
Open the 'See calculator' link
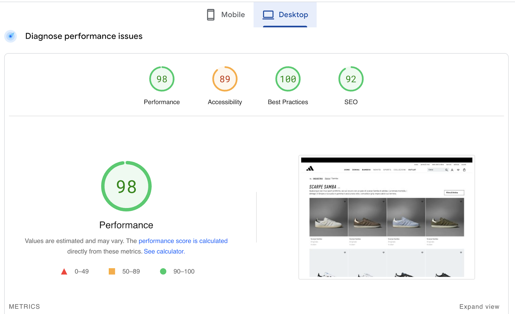tap(164, 252)
